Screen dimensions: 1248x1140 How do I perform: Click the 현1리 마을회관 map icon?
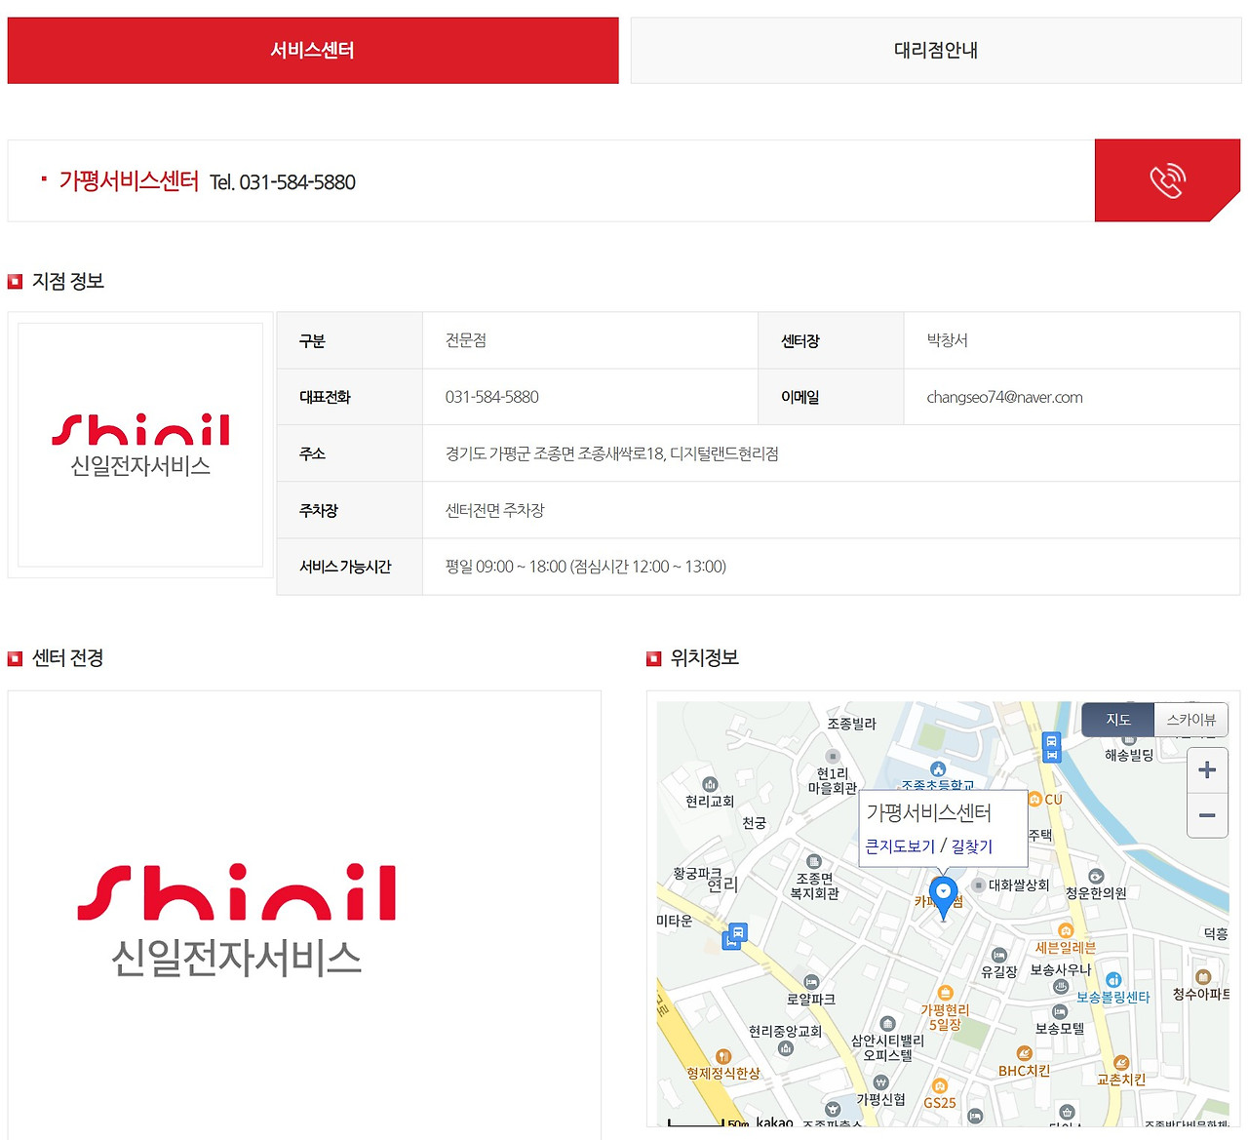pos(833,756)
